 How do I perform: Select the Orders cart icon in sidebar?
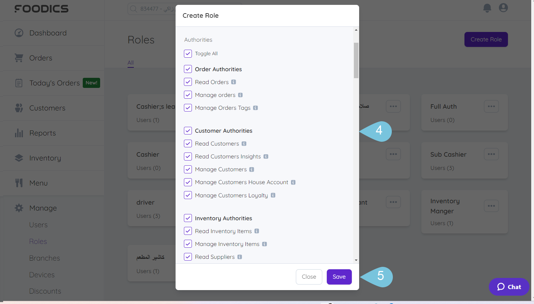point(19,58)
